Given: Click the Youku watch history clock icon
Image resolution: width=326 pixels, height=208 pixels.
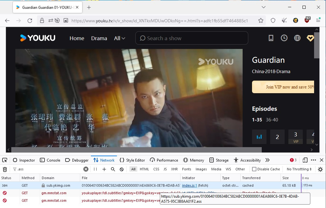Looking at the screenshot, I should [x=284, y=38].
